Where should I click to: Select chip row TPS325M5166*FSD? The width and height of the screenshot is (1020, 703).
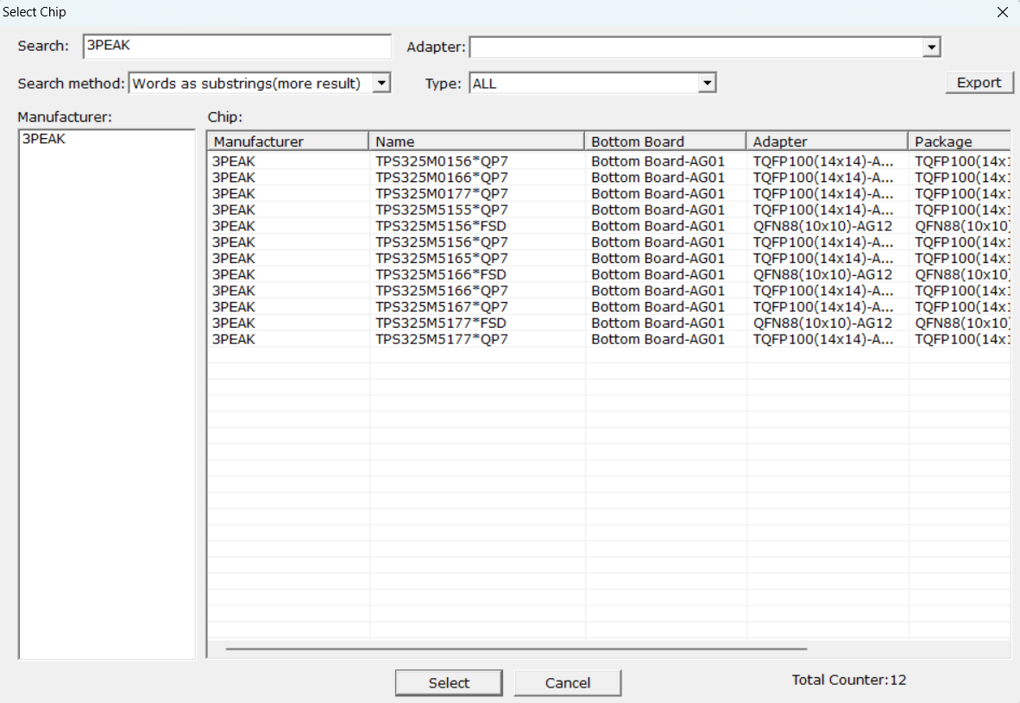click(x=609, y=274)
